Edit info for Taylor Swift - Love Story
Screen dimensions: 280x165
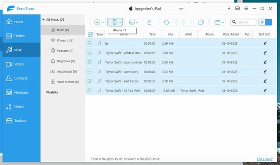[265, 71]
